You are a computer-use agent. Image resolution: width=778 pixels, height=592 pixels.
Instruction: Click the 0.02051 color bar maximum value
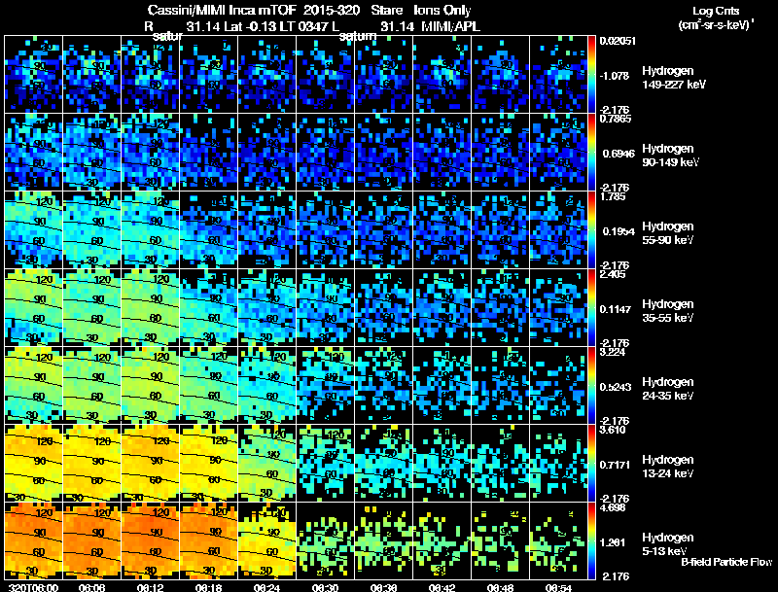618,41
